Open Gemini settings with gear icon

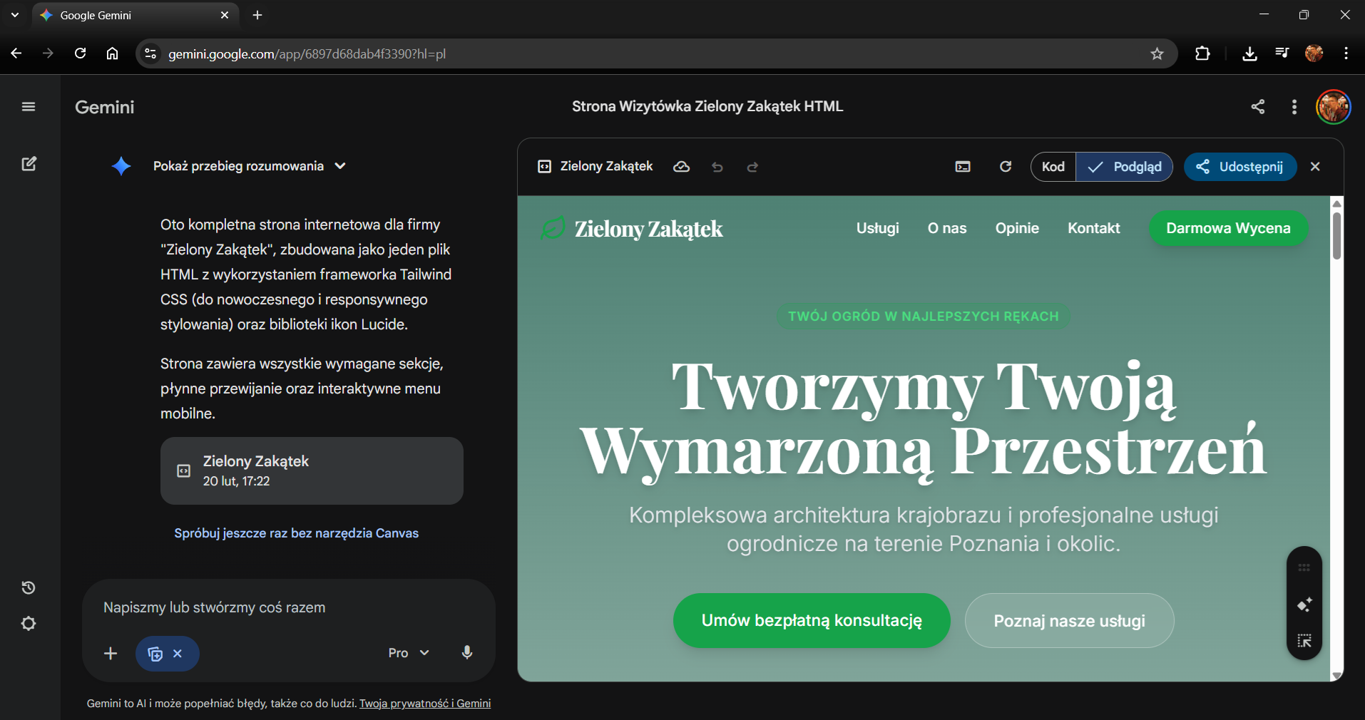coord(29,624)
